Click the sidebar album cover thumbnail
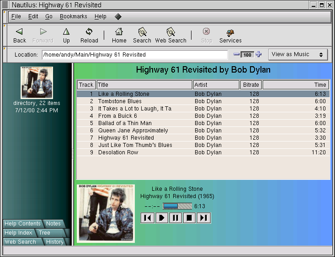Screen dimensions: 335x257 (37, 83)
